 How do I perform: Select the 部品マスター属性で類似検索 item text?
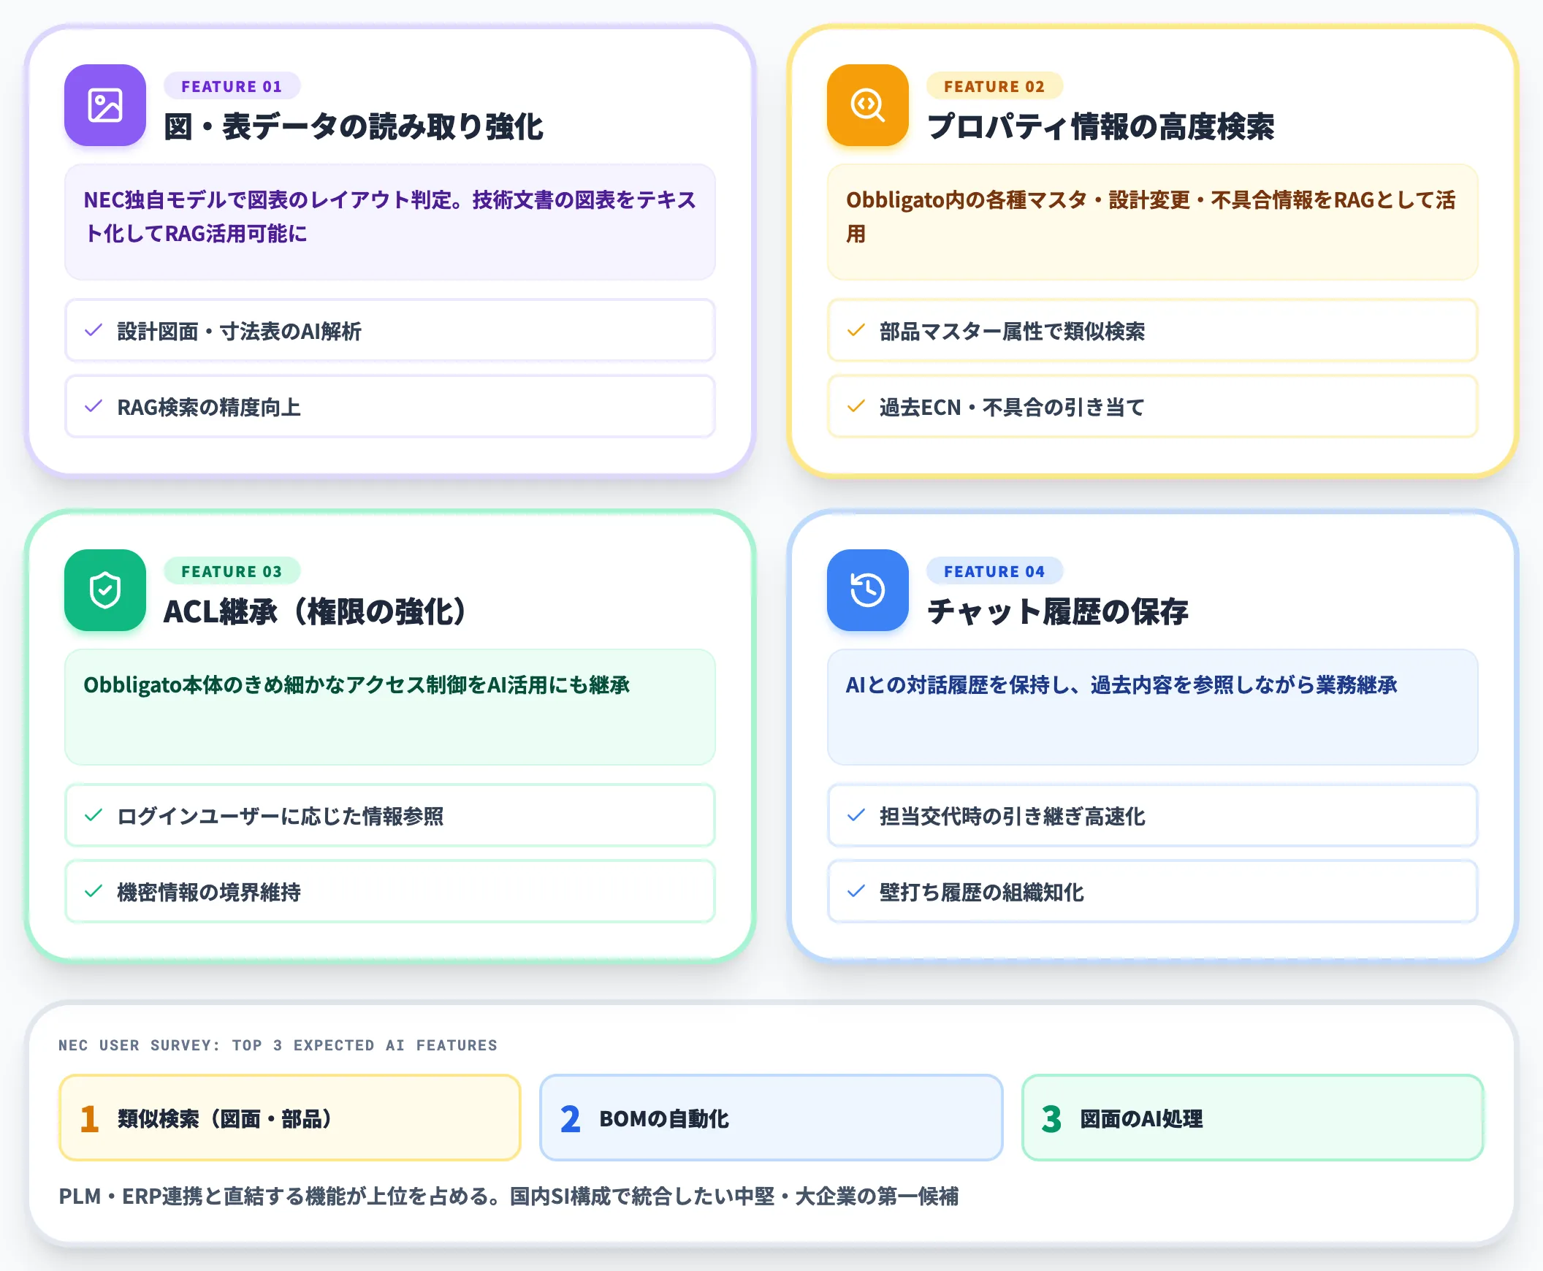(x=1012, y=331)
